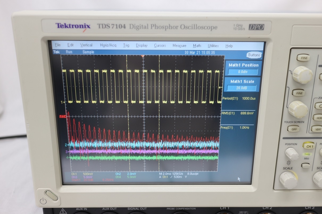Viewport: 322px width, 214px height.
Task: Open the Measure menu
Action: click(x=179, y=46)
